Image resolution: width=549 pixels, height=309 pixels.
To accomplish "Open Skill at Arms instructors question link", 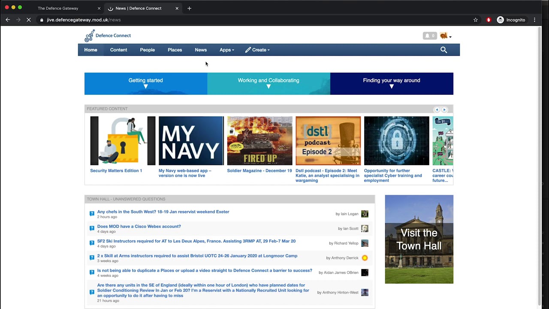I will [x=197, y=256].
